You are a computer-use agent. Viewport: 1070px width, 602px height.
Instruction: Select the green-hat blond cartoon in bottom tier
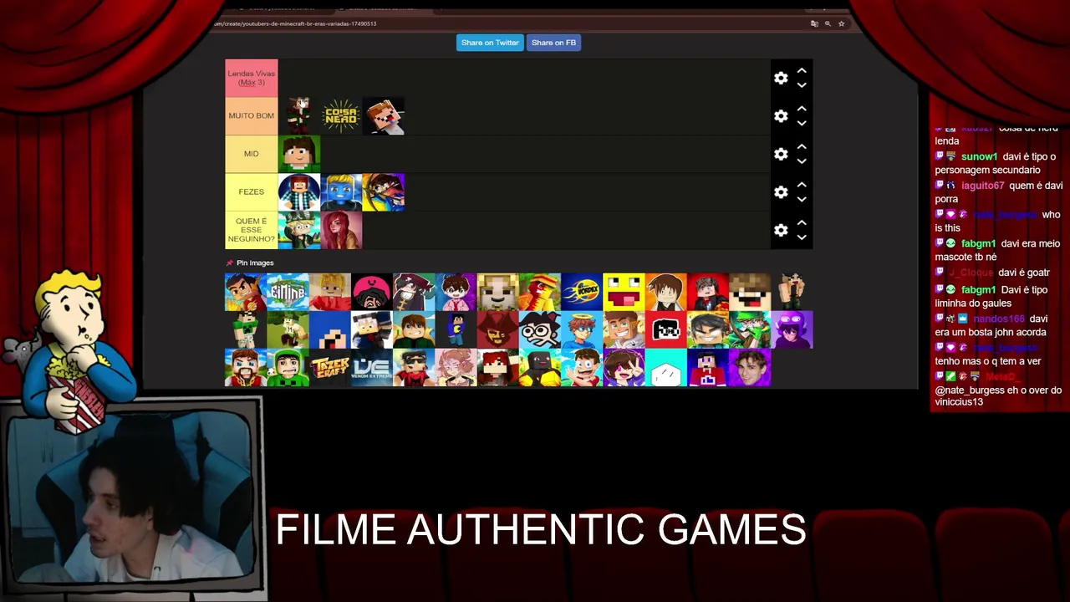click(299, 230)
